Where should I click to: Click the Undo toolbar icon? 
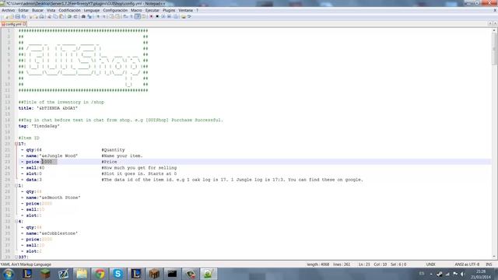tap(69, 16)
